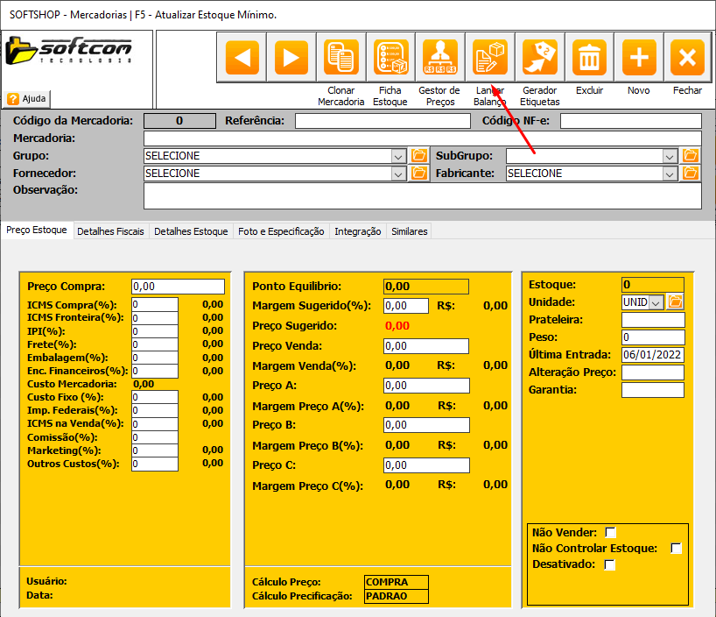716x617 pixels.
Task: Open the Ficha Estoque icon
Action: point(390,58)
